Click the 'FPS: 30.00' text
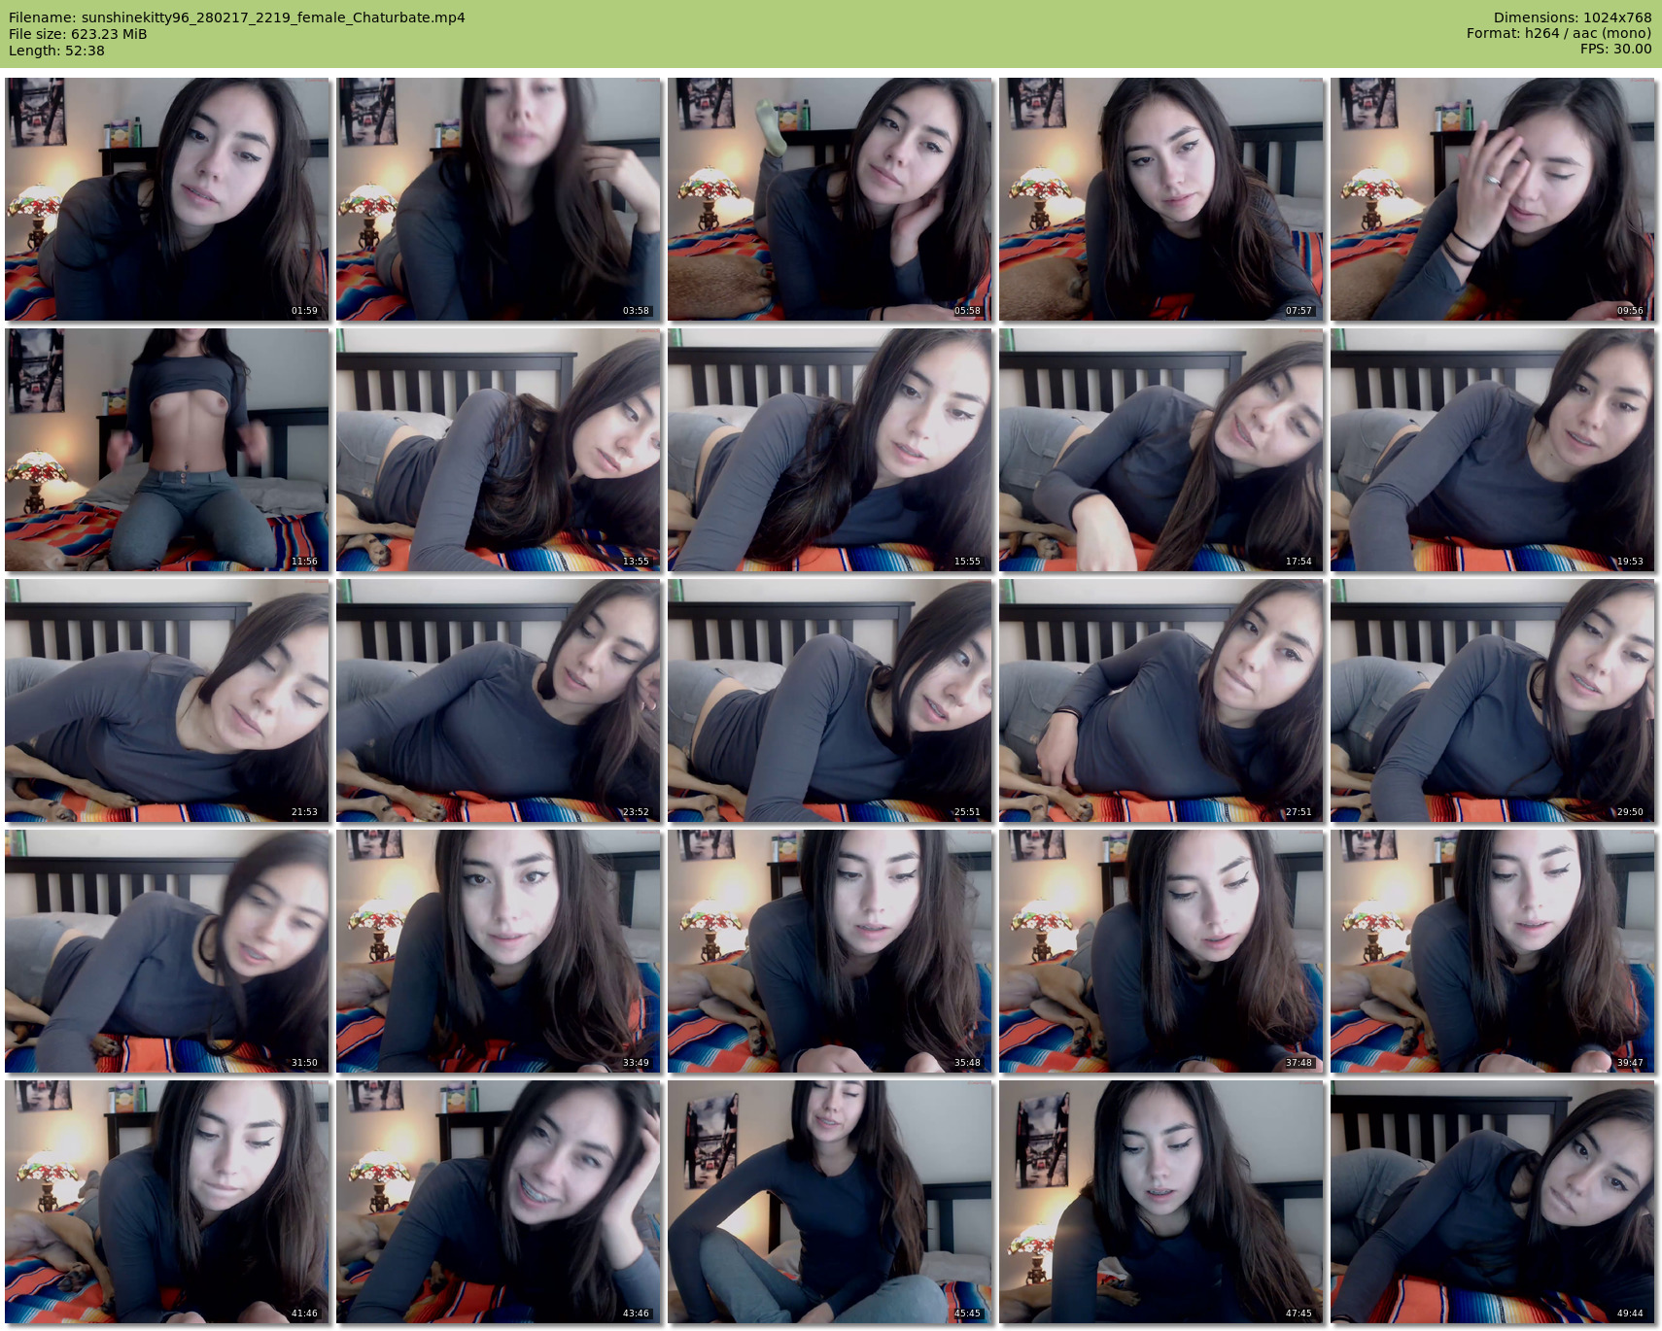The width and height of the screenshot is (1662, 1331). (1615, 49)
